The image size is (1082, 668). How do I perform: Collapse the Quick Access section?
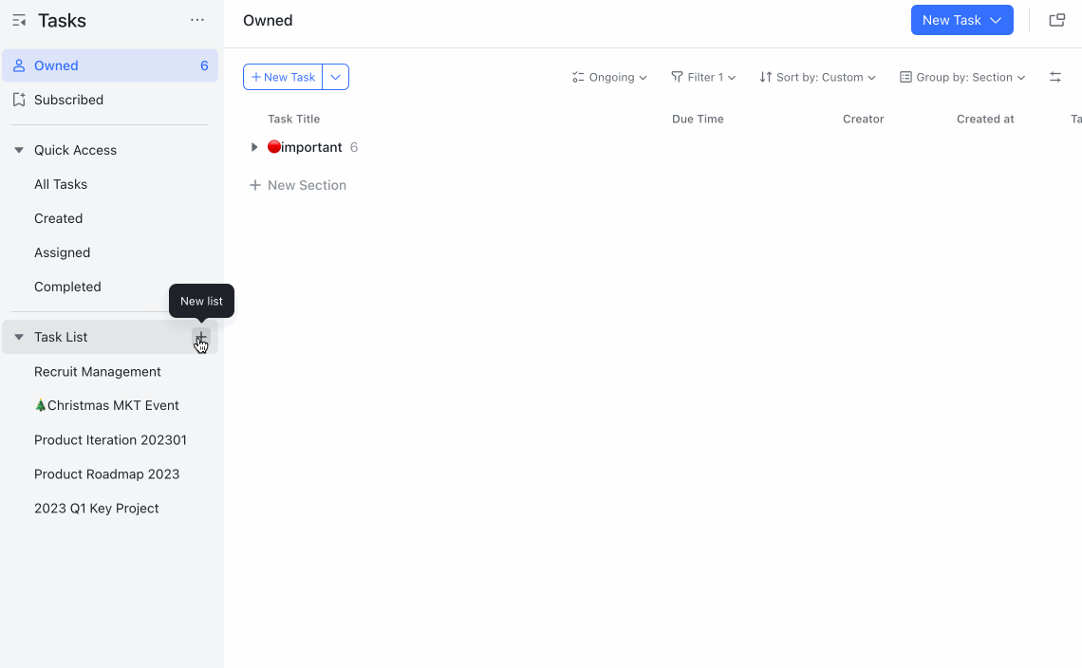(19, 150)
